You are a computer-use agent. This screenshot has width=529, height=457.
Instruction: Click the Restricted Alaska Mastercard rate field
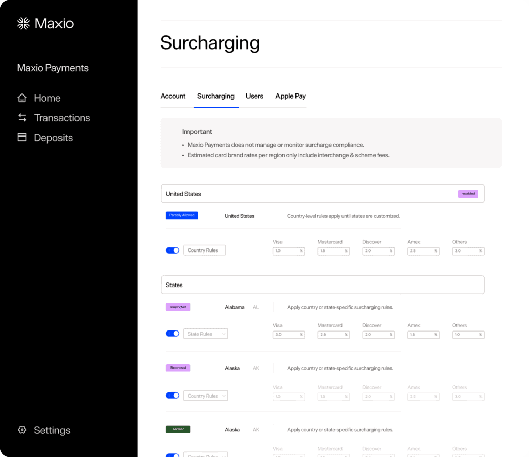(334, 397)
